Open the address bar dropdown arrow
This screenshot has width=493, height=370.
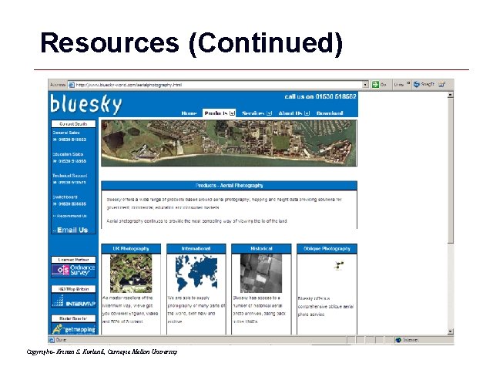click(x=365, y=85)
